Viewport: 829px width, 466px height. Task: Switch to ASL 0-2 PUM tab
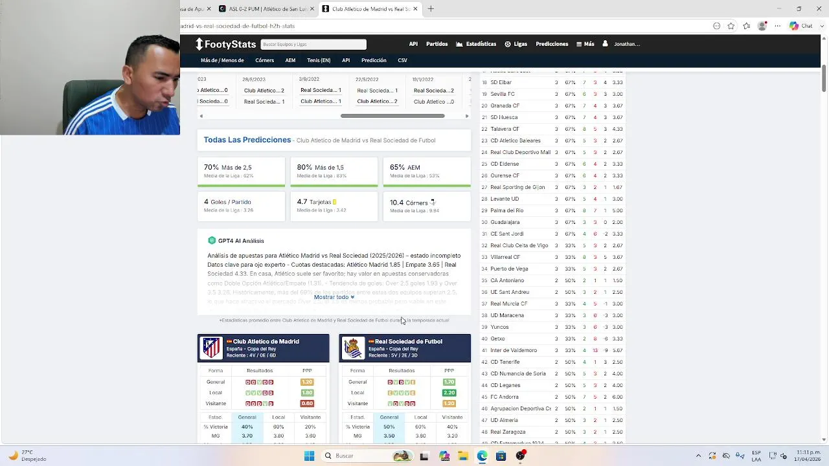pos(266,9)
